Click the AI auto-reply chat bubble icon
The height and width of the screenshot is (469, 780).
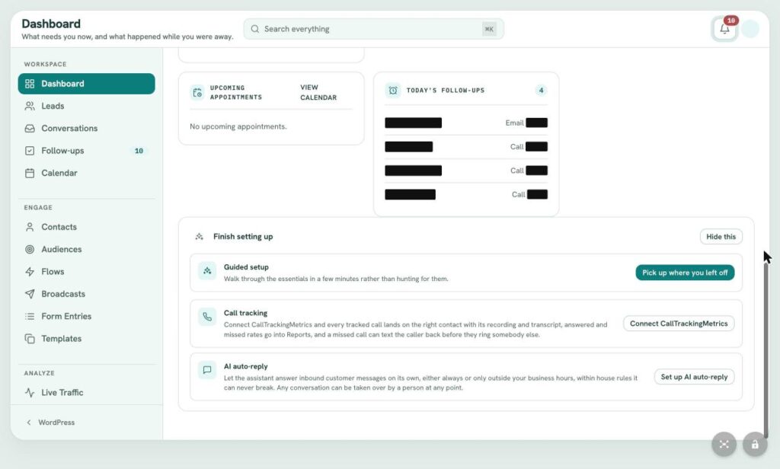[x=207, y=370]
